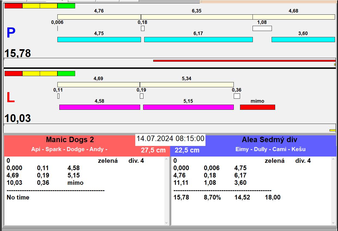This screenshot has height=231, width=338.
Task: Click the large 10,03 total time in lane L
Action: pos(18,118)
